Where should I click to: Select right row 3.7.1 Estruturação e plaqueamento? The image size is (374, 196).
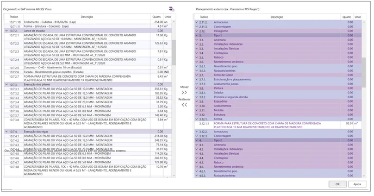(x=278, y=79)
